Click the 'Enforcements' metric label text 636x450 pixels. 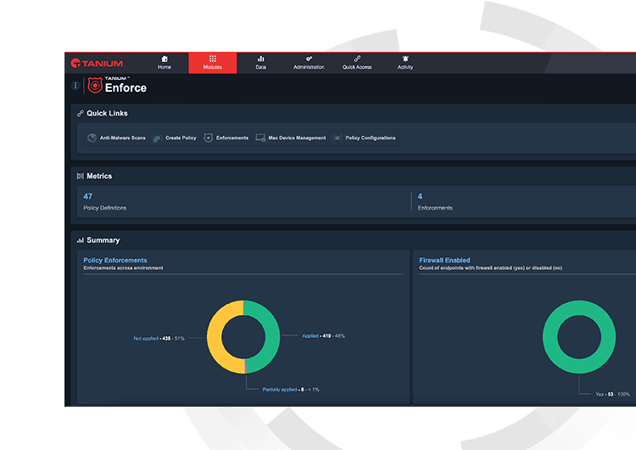(435, 208)
